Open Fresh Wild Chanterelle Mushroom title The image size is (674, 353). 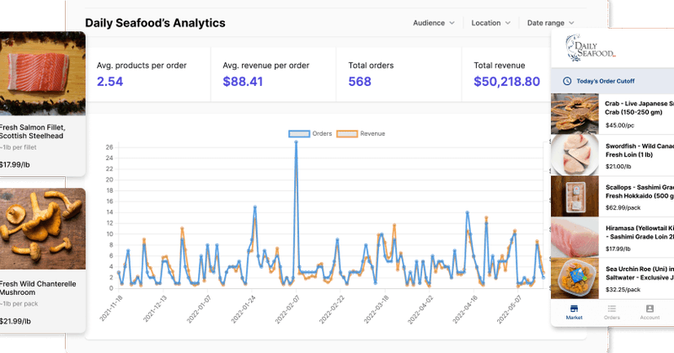38,288
